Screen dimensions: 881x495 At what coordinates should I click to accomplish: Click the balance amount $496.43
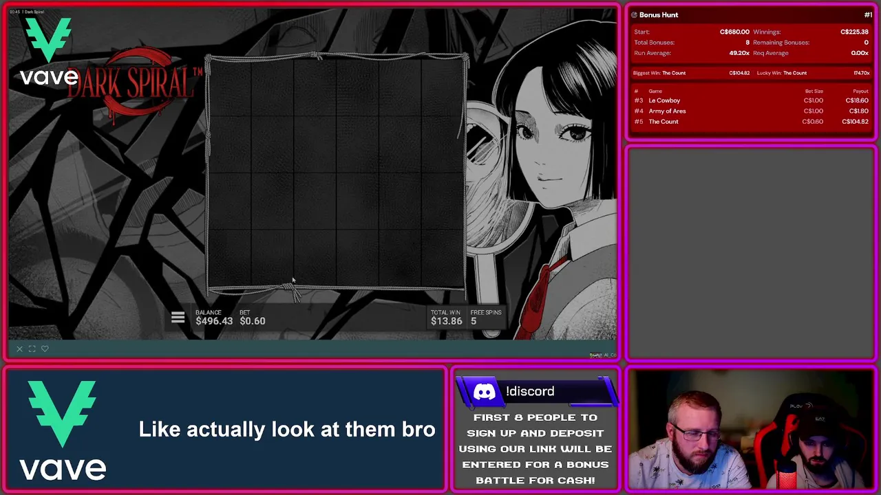214,321
